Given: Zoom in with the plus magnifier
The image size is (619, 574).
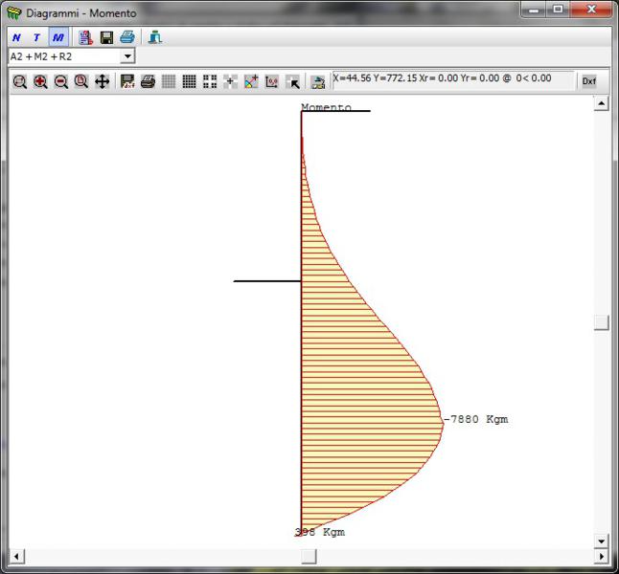Looking at the screenshot, I should tap(40, 82).
